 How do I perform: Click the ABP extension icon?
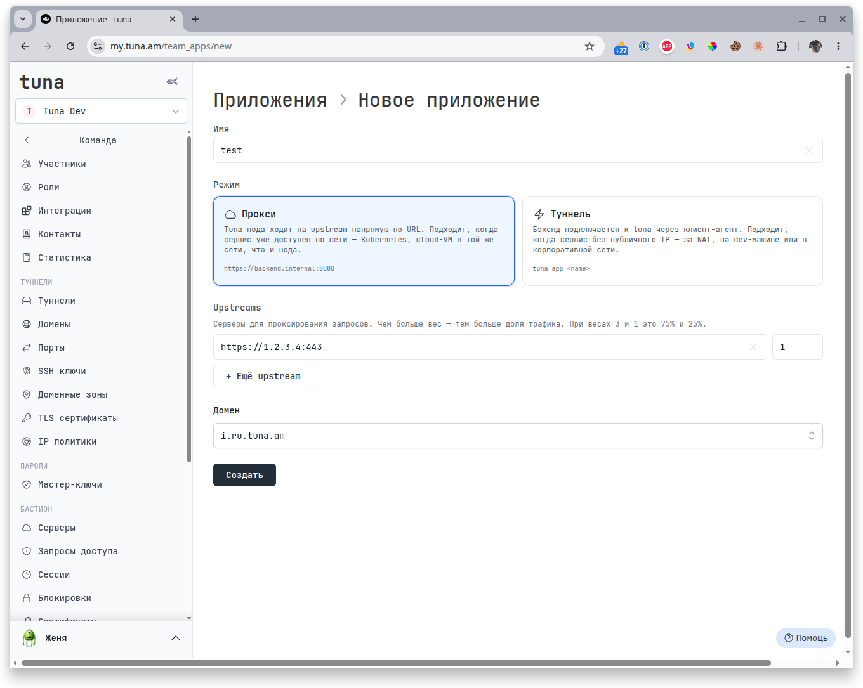[x=667, y=46]
